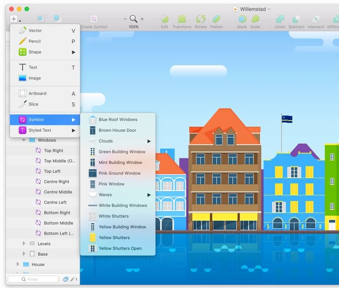
Task: Select Slice from the Insert menu
Action: click(45, 104)
